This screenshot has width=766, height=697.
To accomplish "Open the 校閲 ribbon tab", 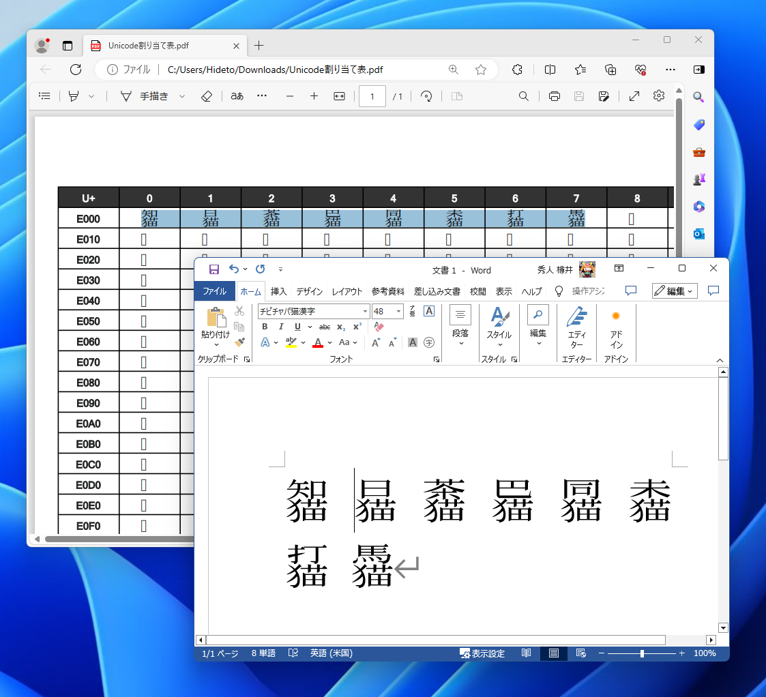I will 477,291.
